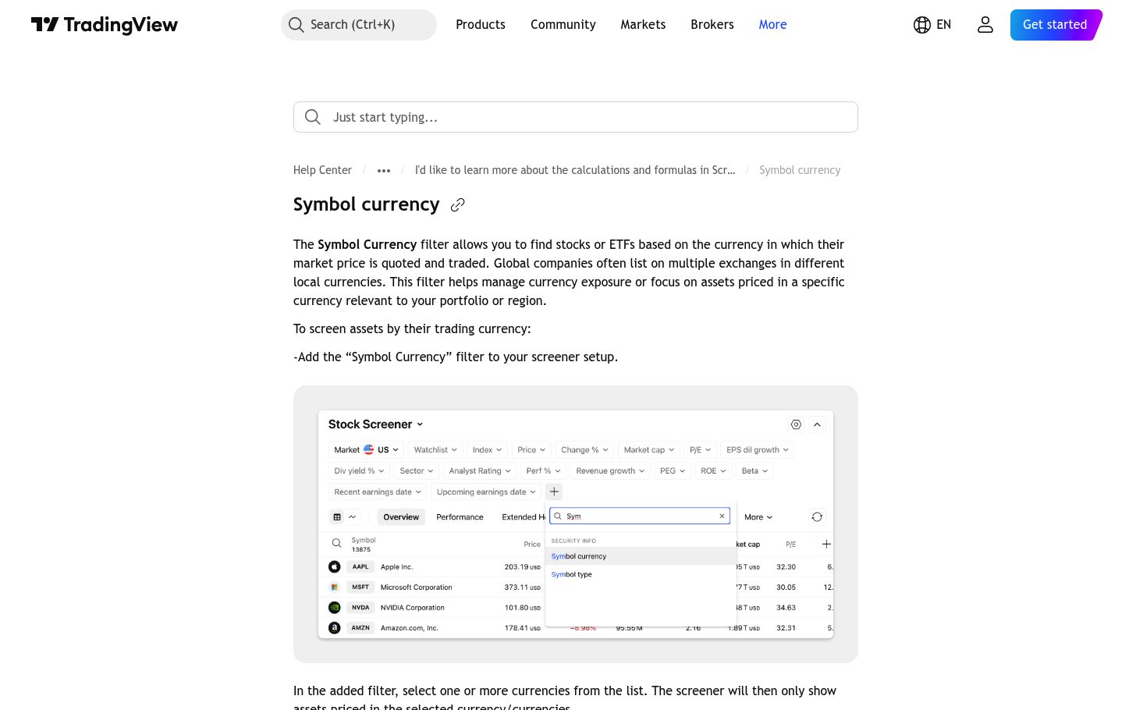Screen dimensions: 1136x710
Task: Open the Search (Ctrl+K) box in header
Action: point(359,25)
